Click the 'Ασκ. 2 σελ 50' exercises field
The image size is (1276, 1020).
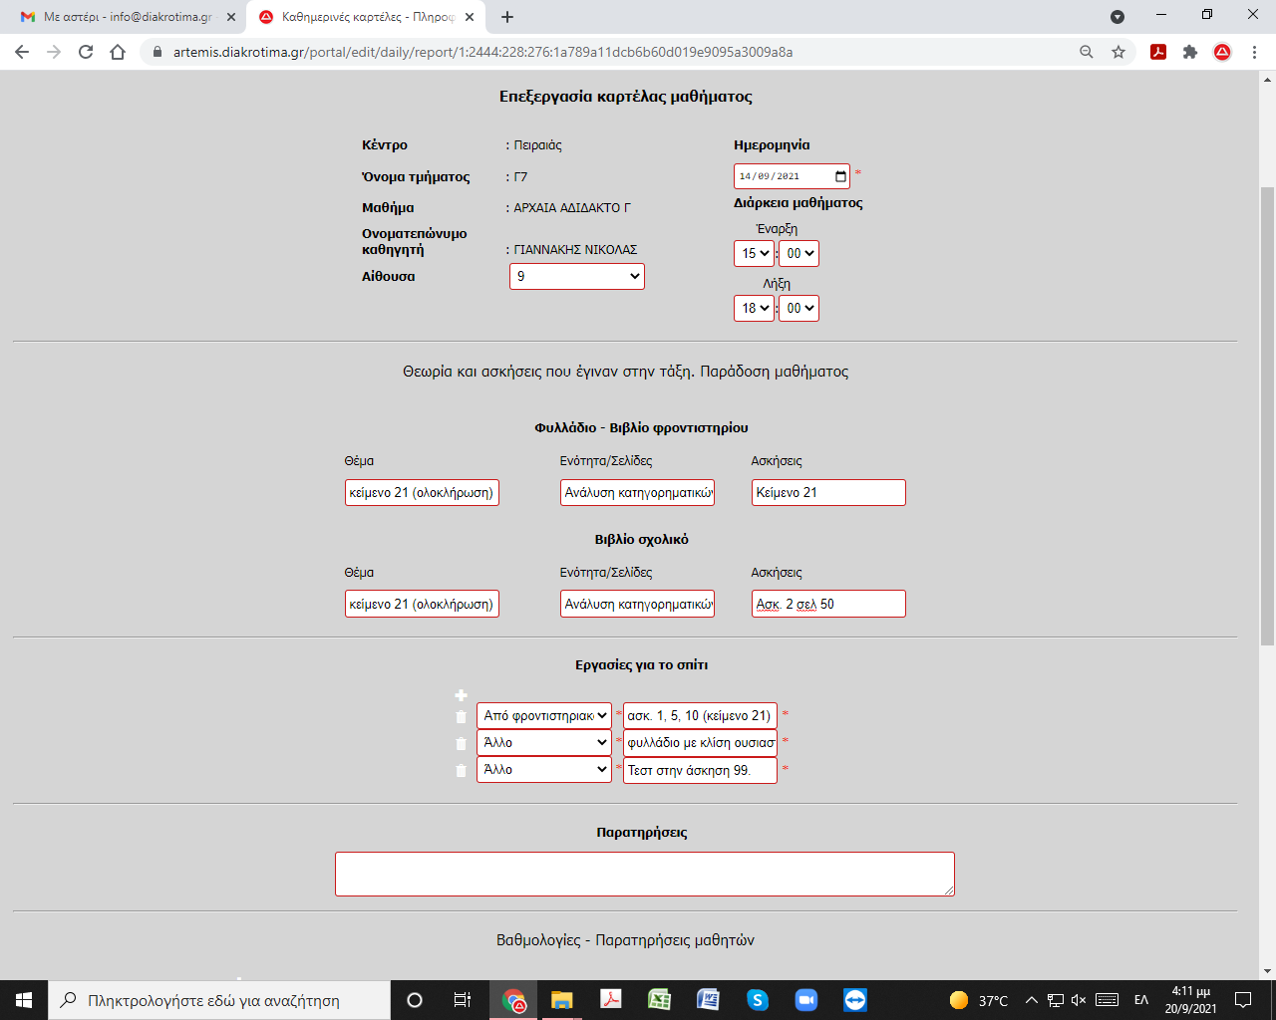pyautogui.click(x=827, y=604)
